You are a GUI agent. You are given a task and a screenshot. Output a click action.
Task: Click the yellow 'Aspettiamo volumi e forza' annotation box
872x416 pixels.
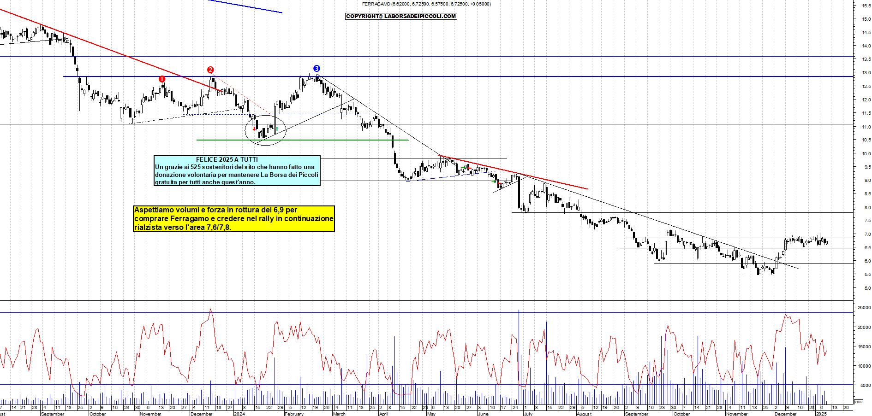(234, 219)
